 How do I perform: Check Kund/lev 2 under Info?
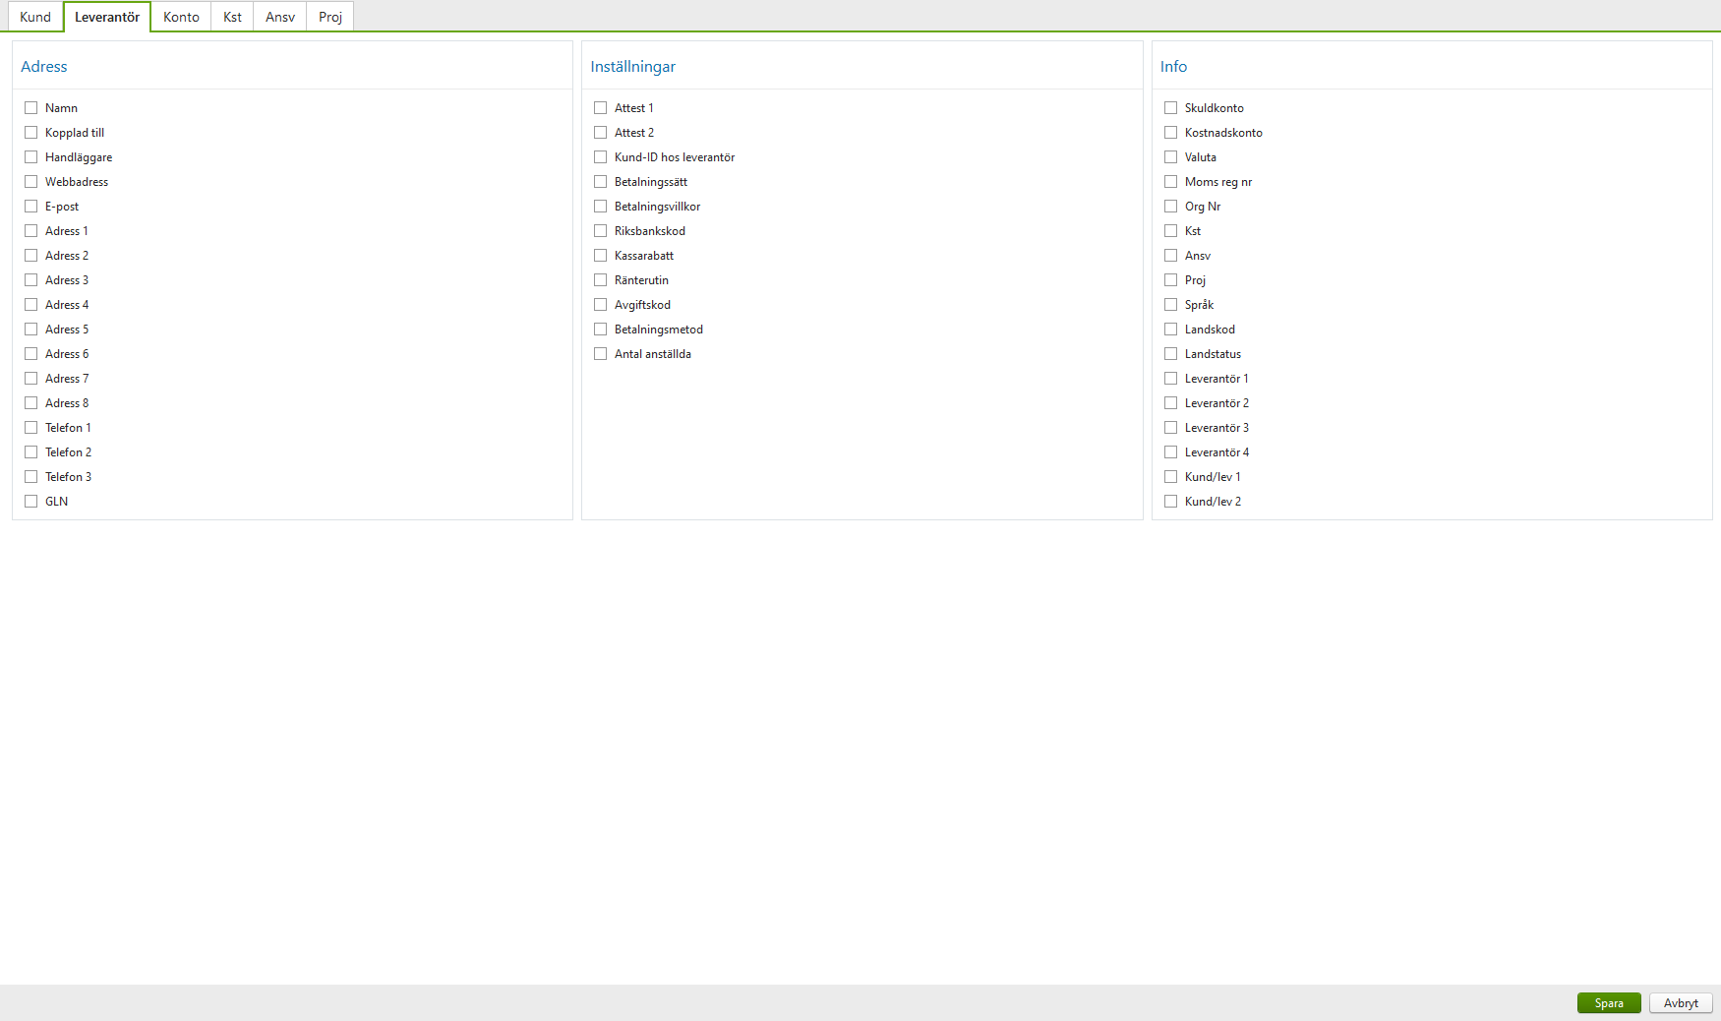[1171, 501]
